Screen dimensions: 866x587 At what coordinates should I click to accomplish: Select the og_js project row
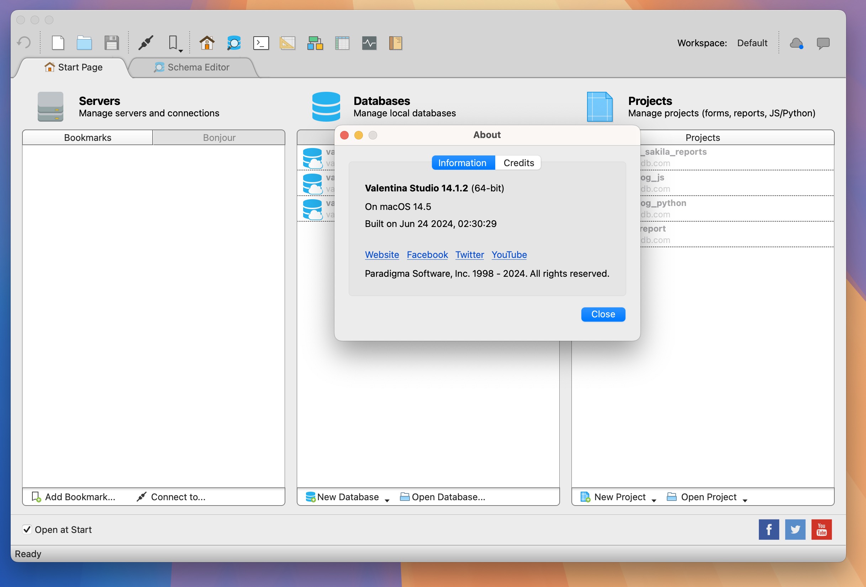737,183
